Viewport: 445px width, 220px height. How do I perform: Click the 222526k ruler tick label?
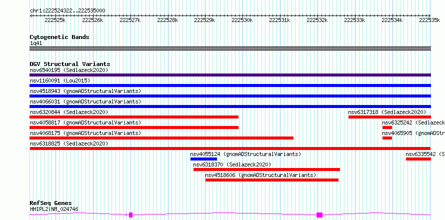93,20
